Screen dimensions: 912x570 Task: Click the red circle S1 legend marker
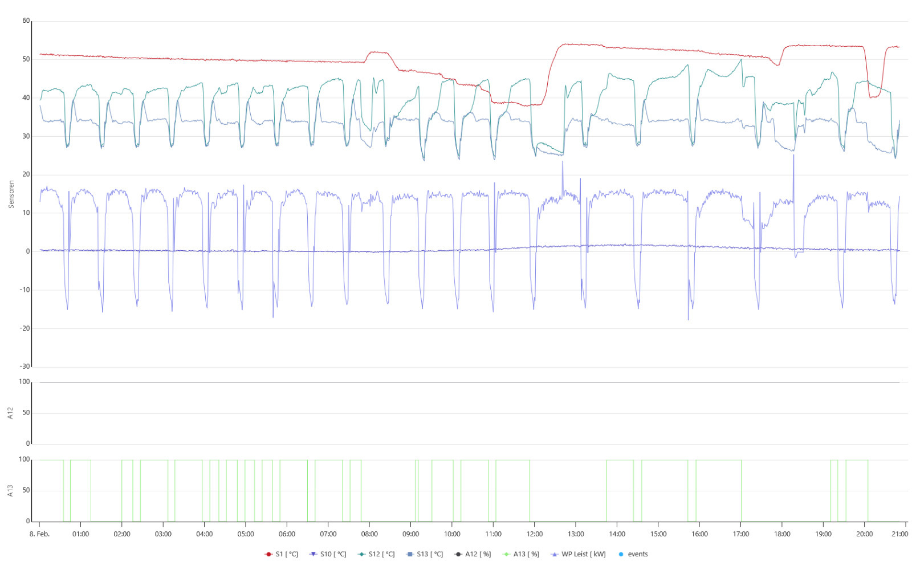tap(268, 554)
